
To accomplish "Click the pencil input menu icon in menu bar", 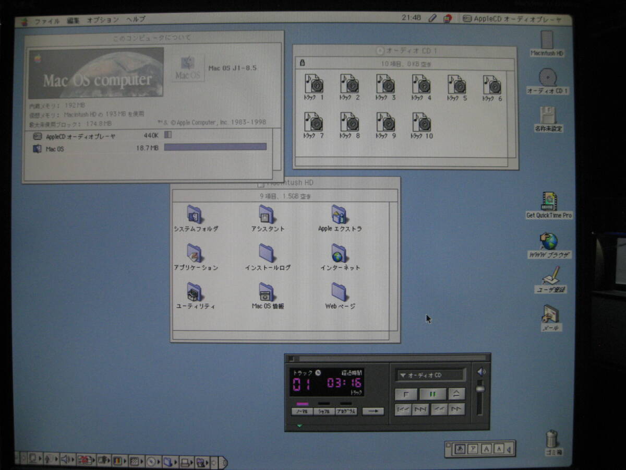I will (x=432, y=18).
